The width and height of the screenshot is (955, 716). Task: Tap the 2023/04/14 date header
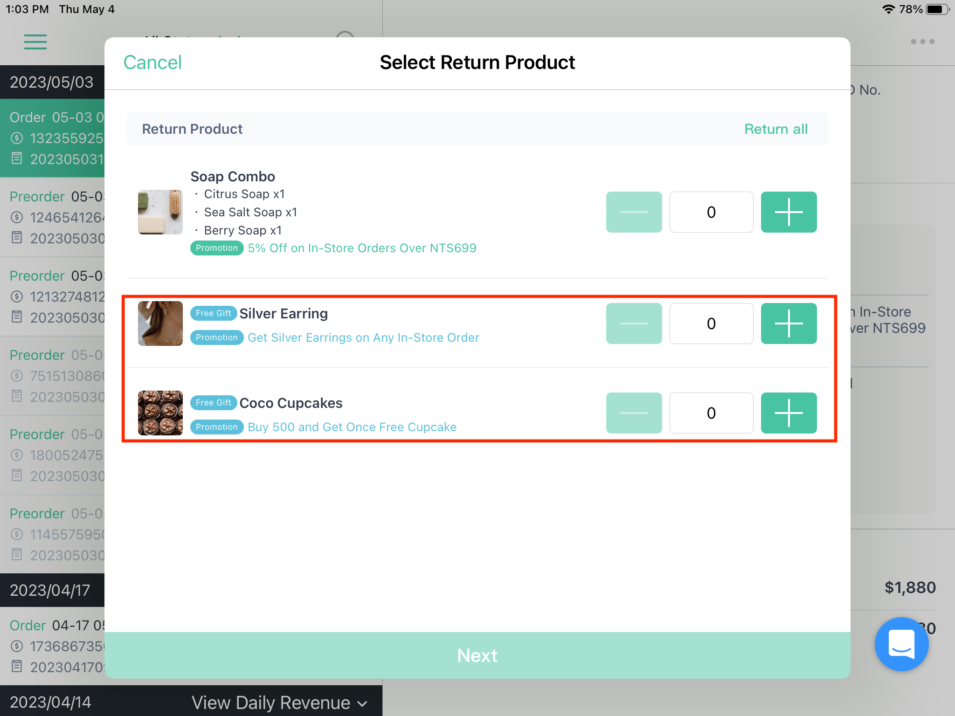(x=50, y=702)
